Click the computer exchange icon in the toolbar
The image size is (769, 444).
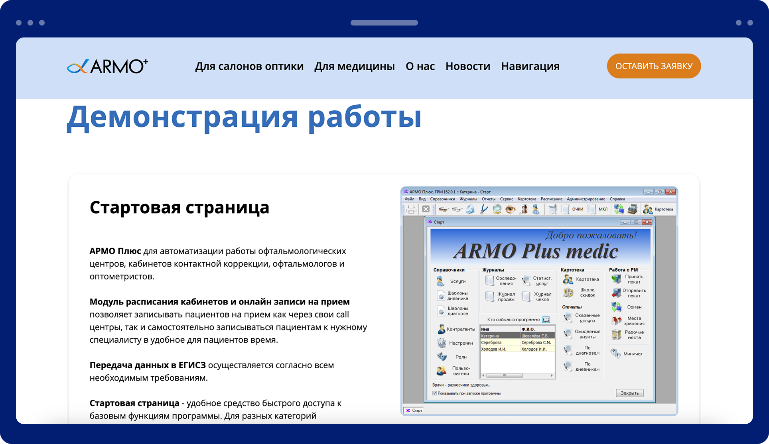coord(619,209)
